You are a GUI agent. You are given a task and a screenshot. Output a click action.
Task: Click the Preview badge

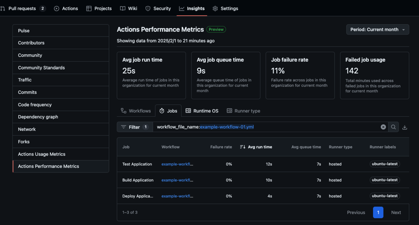click(216, 30)
